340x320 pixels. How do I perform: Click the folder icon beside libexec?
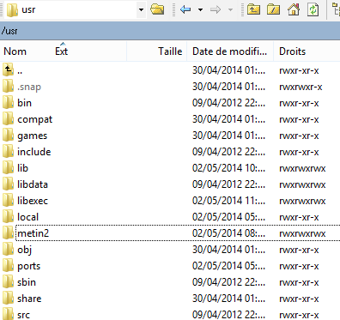pos(8,200)
